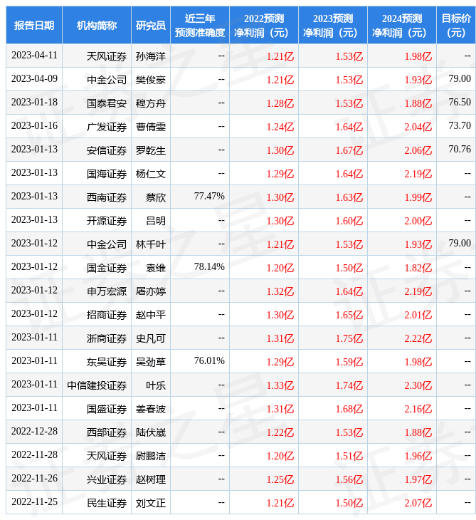Click 2024 forecast value 2.06亿
Screen dimensions: 476x520
(418, 150)
